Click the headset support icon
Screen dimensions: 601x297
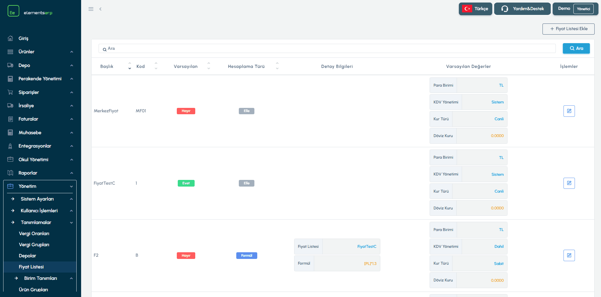[x=505, y=9]
